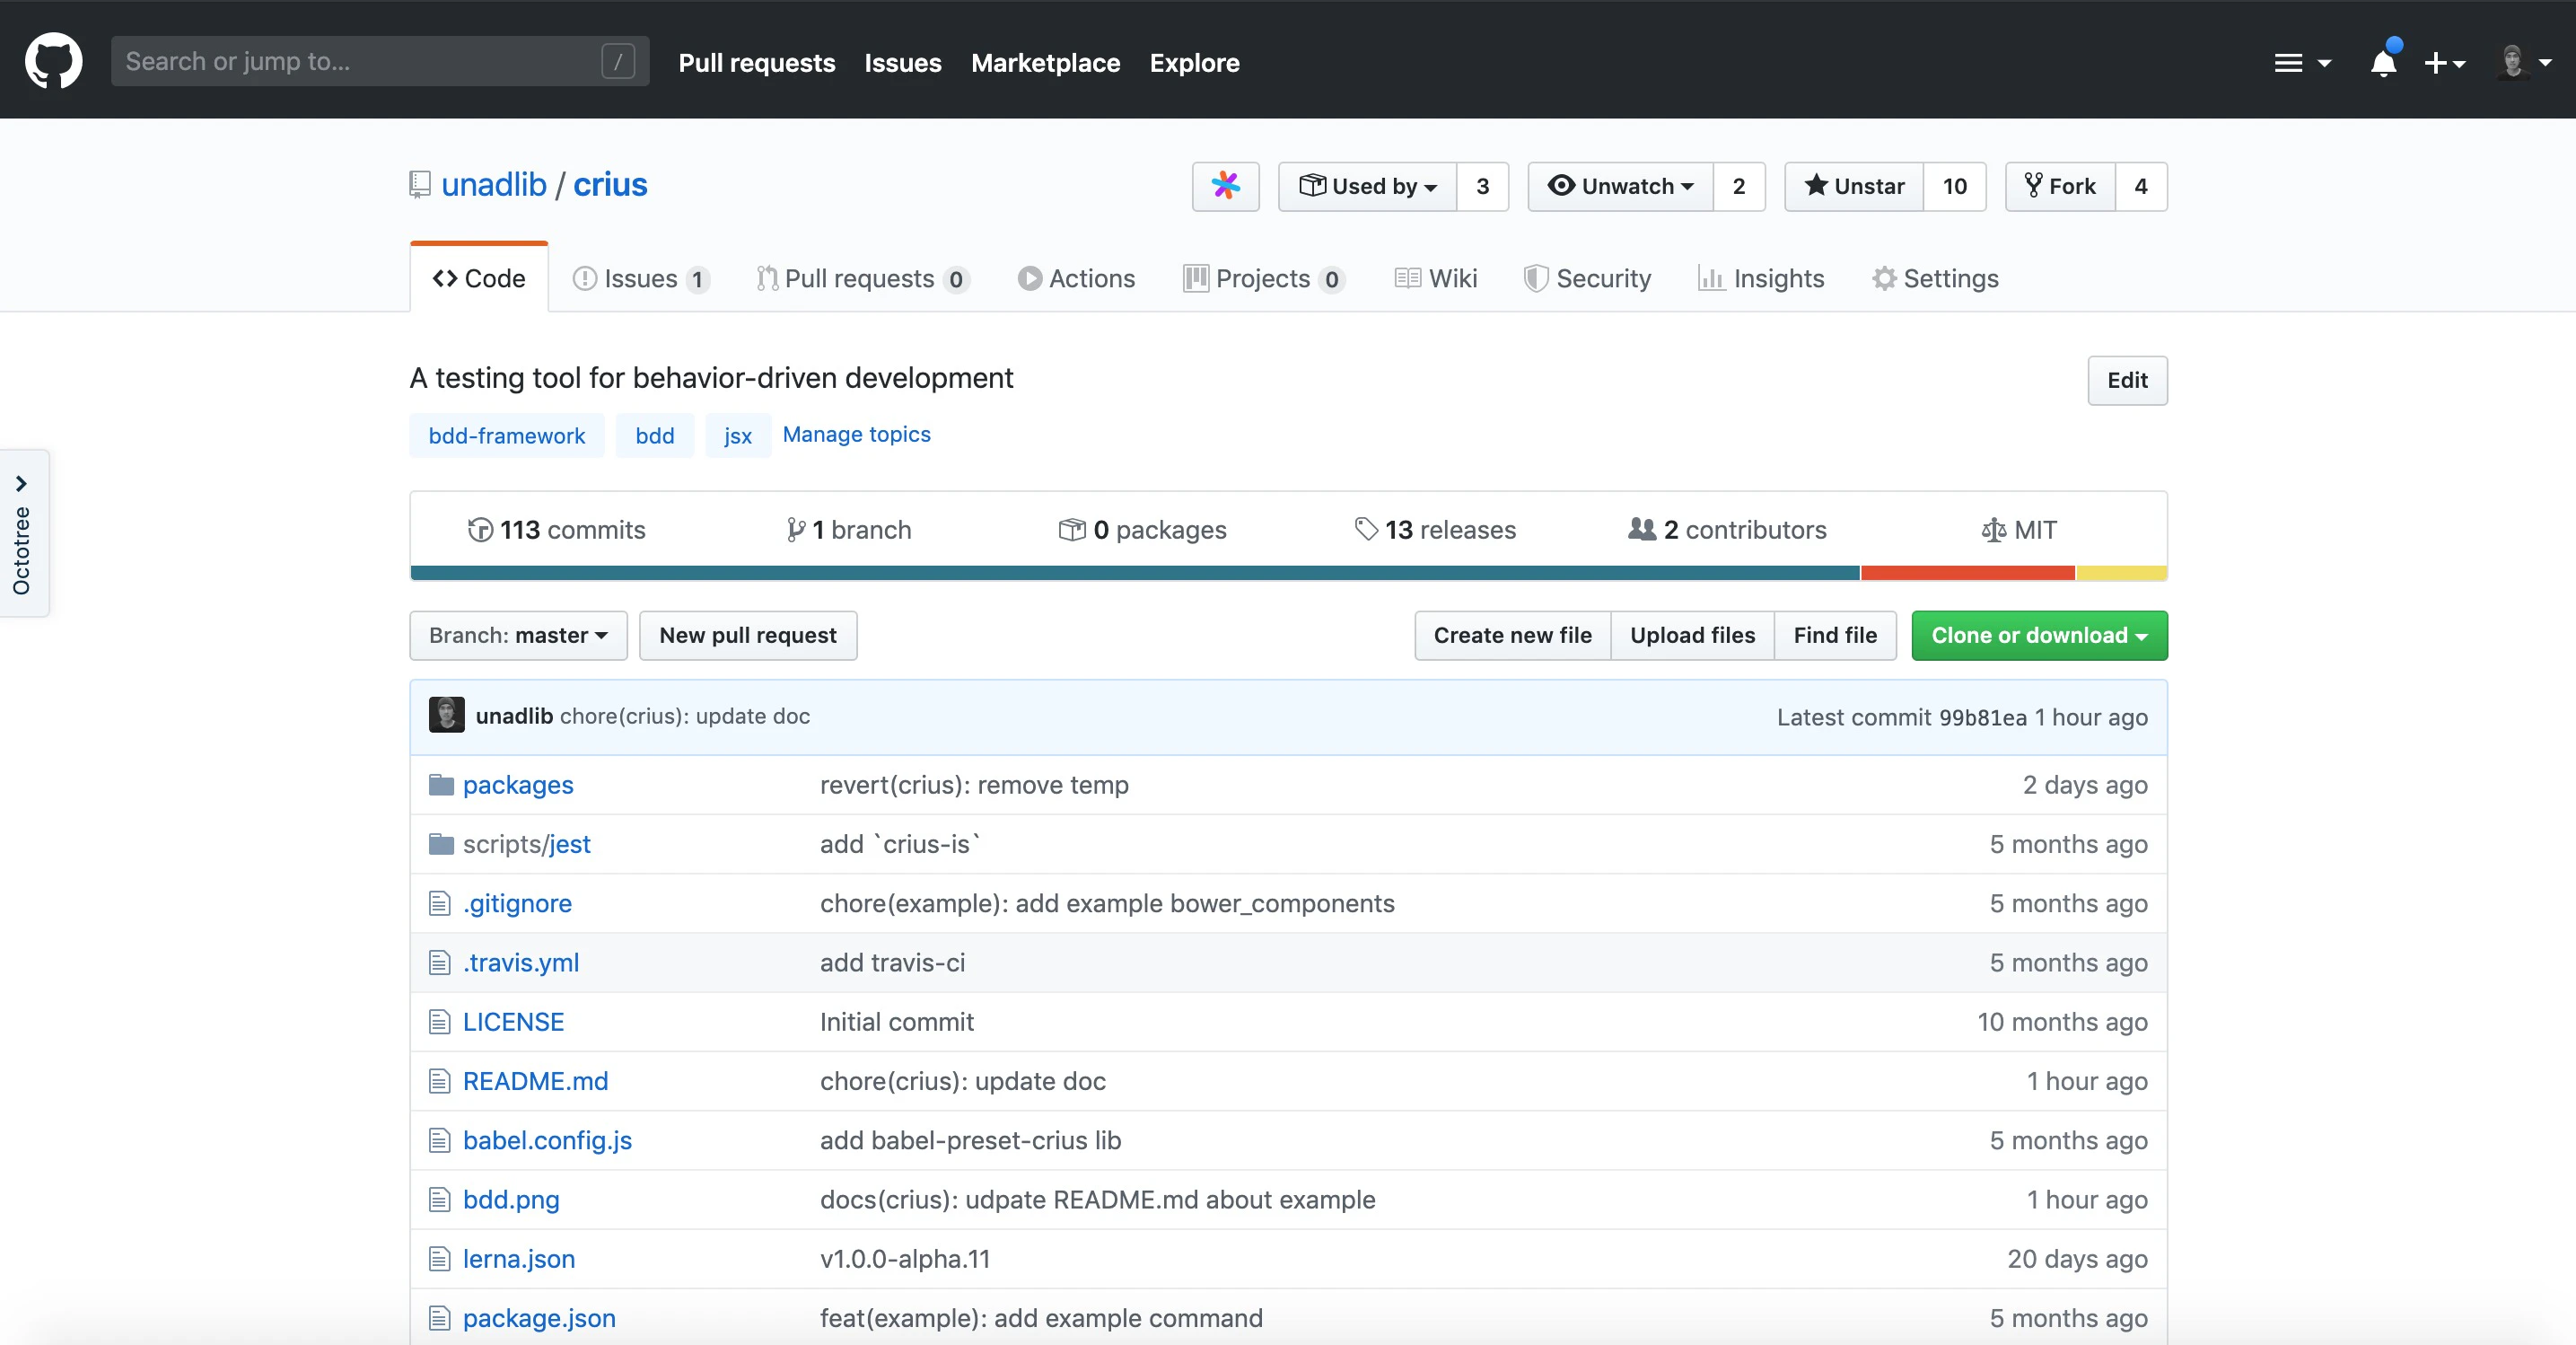Click the Edit description button
Screen dimensions: 2576x1345
(x=2126, y=380)
